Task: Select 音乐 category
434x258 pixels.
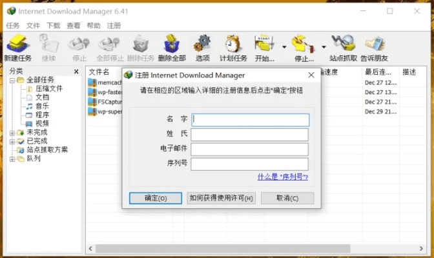Action: (42, 106)
